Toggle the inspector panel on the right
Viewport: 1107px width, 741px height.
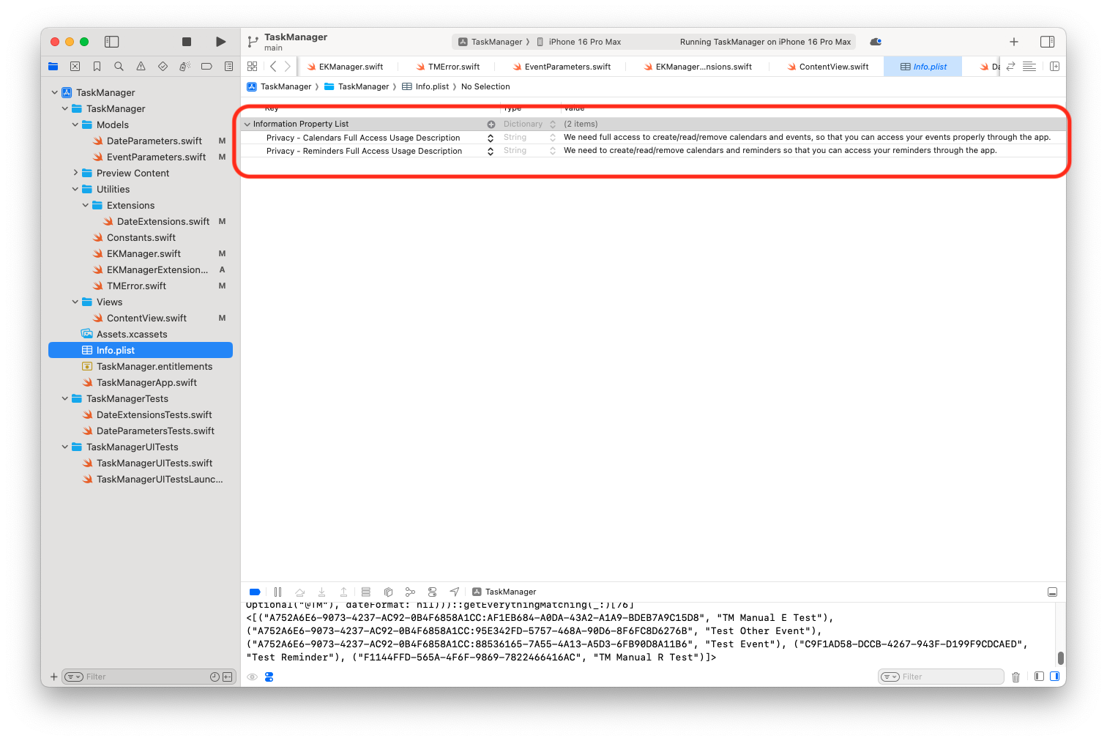(x=1048, y=42)
